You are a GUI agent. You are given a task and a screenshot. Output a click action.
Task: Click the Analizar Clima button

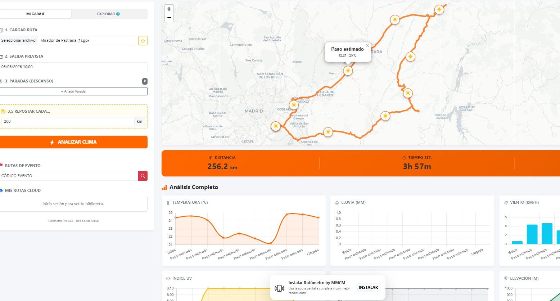point(73,142)
